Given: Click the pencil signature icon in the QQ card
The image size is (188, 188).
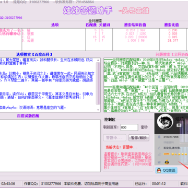Looking at the screenshot, I should [x=159, y=148].
